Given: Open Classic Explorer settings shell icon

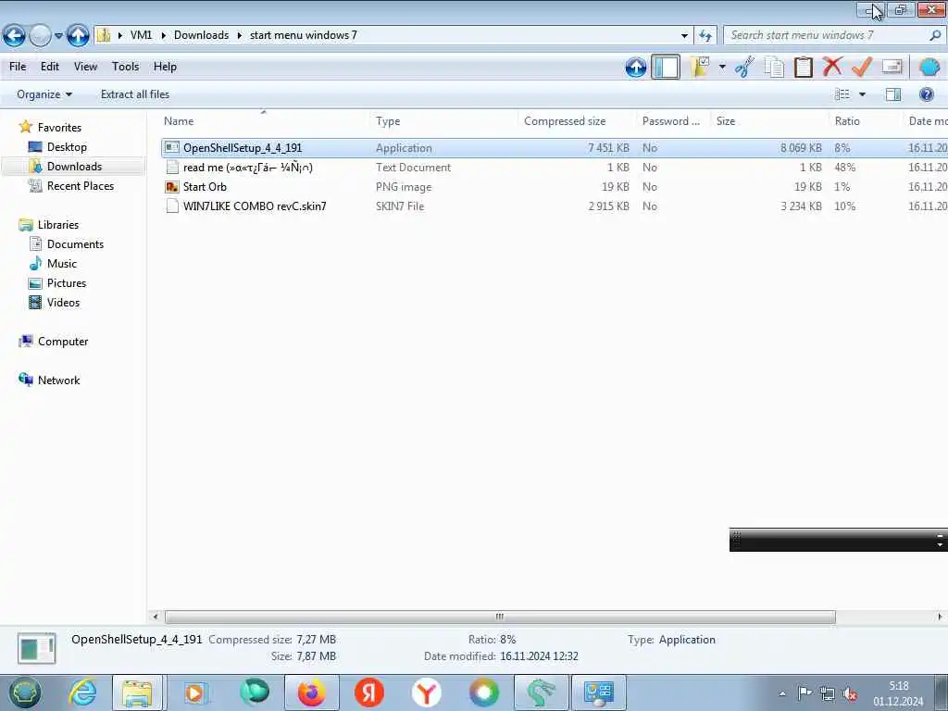Looking at the screenshot, I should tap(929, 67).
